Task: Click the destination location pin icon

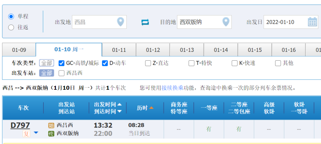Action: [226, 22]
